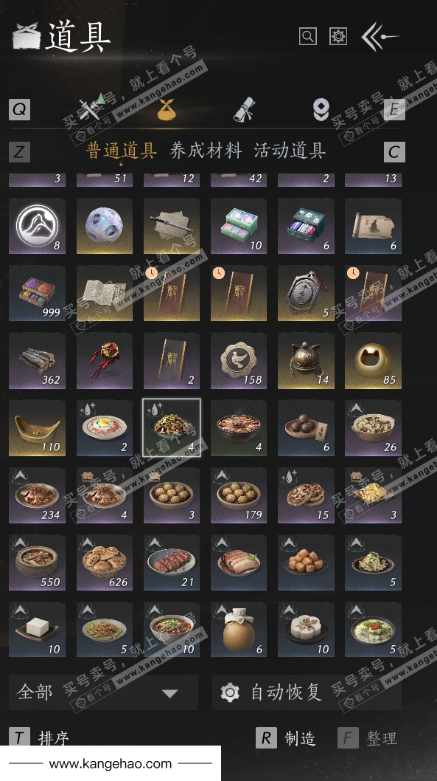Select the pouch items category icon
Screen dimensions: 437x781
[167, 109]
